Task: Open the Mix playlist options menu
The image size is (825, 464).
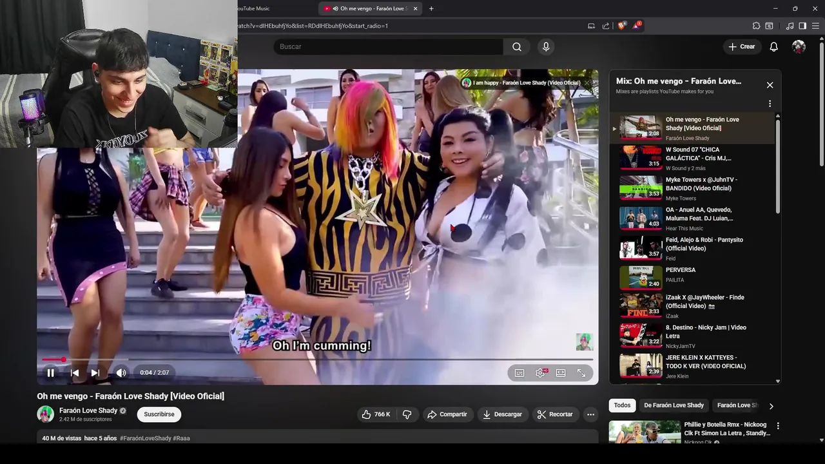Action: tap(770, 104)
